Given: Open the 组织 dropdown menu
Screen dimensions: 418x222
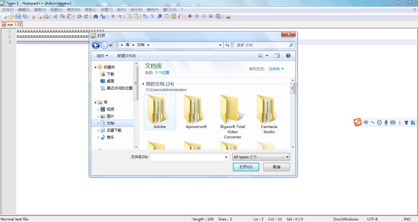Looking at the screenshot, I should point(102,55).
